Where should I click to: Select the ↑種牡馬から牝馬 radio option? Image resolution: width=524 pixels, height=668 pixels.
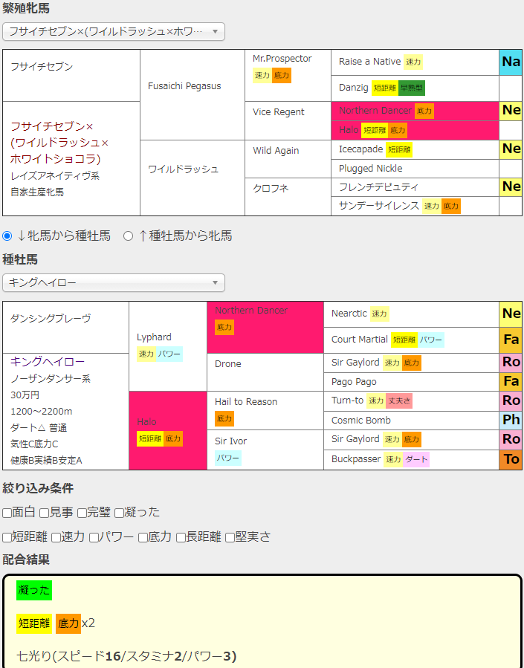(129, 236)
